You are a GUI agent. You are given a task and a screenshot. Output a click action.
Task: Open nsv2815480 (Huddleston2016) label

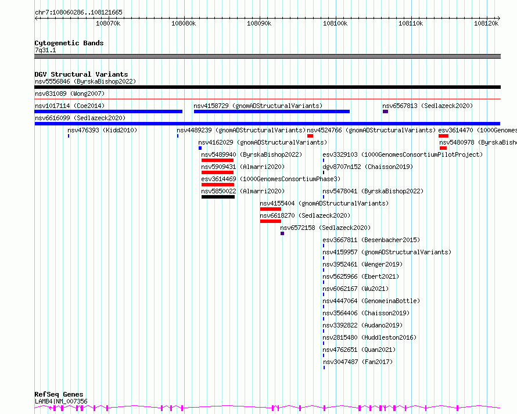point(369,337)
